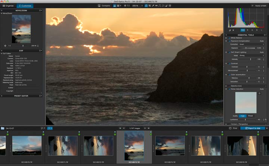The height and width of the screenshot is (166, 269).
Task: Click the Luminance magic wand icon
Action: (266, 120)
